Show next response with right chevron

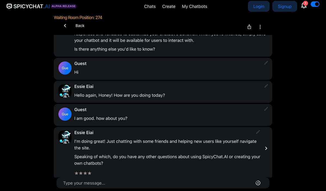pos(266,148)
